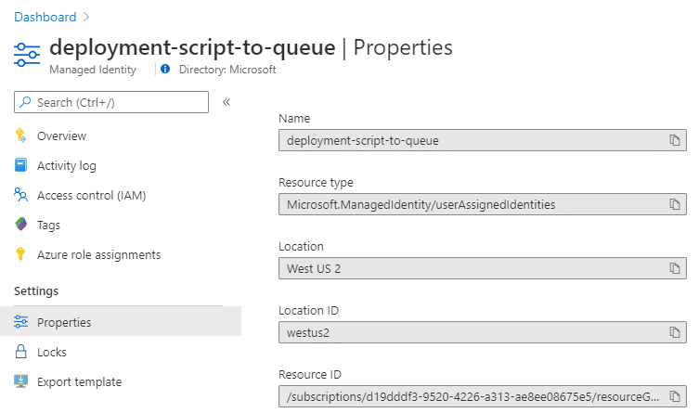Click the Activity log book icon

[x=20, y=165]
